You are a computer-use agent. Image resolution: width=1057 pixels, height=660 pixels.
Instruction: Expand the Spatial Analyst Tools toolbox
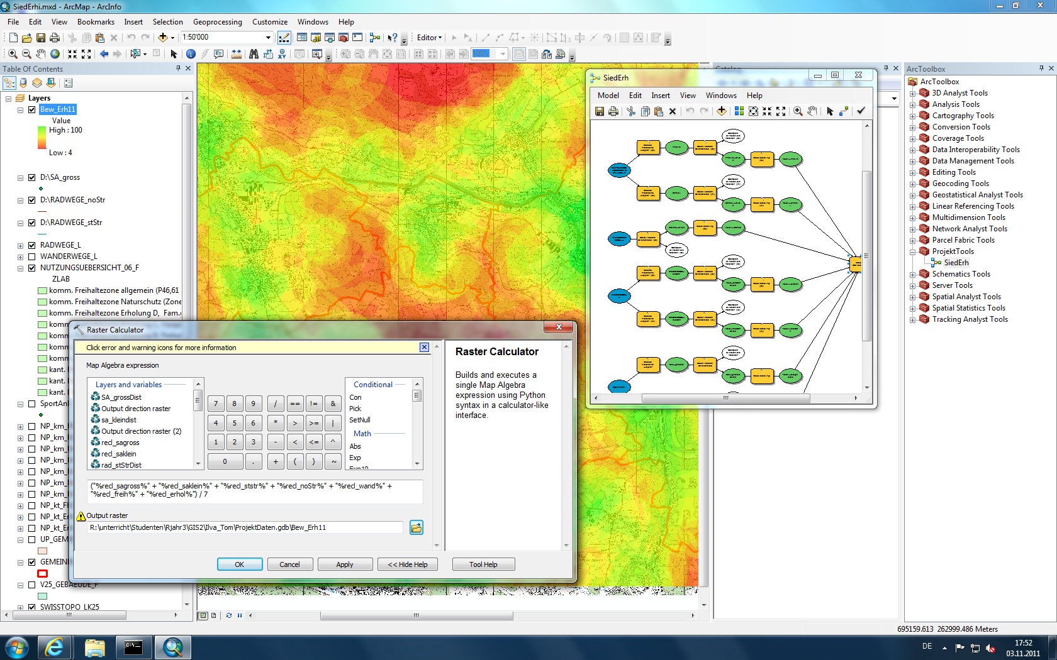point(913,297)
